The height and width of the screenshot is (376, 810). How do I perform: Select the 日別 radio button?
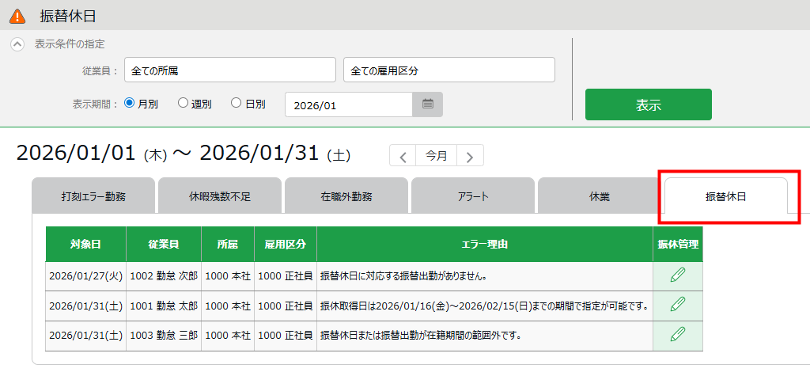236,103
